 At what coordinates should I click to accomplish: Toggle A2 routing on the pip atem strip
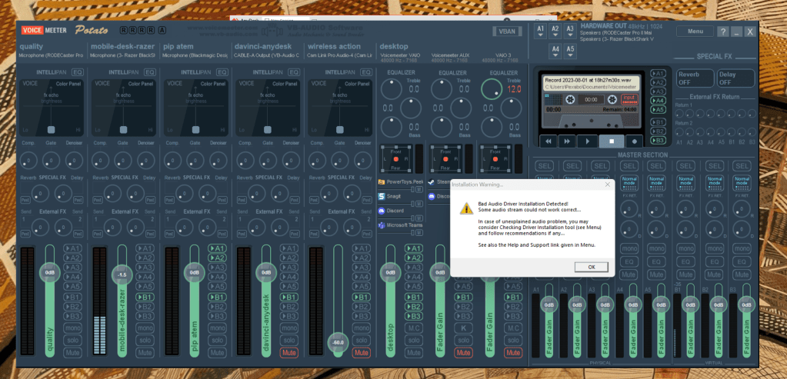click(x=217, y=258)
